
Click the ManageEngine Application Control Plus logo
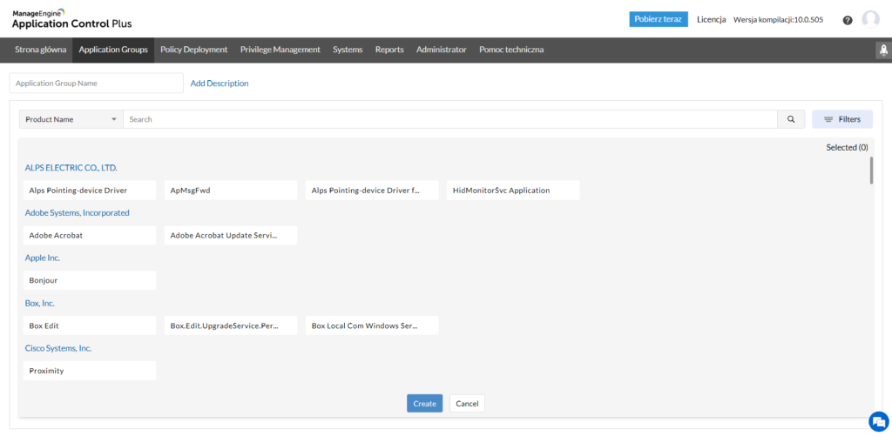(x=71, y=19)
